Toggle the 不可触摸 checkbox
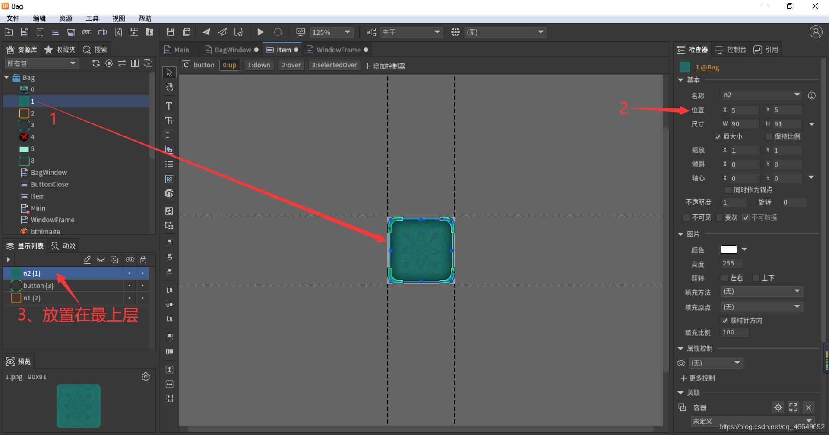This screenshot has height=435, width=829. (746, 217)
